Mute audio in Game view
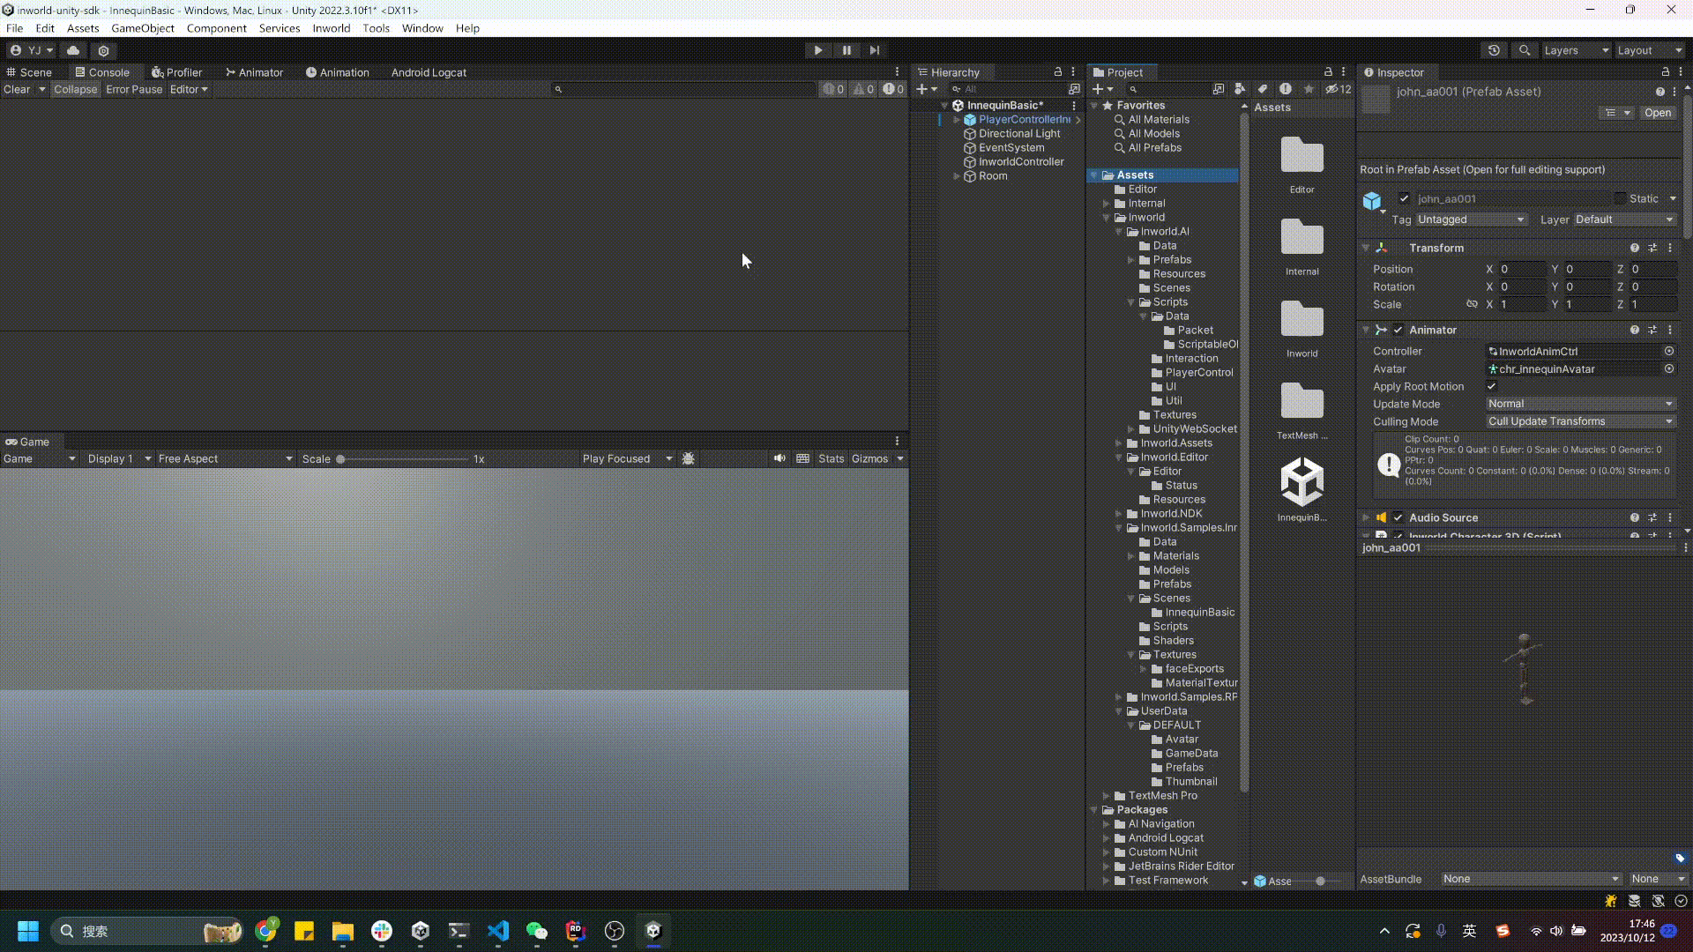The image size is (1693, 952). [779, 458]
